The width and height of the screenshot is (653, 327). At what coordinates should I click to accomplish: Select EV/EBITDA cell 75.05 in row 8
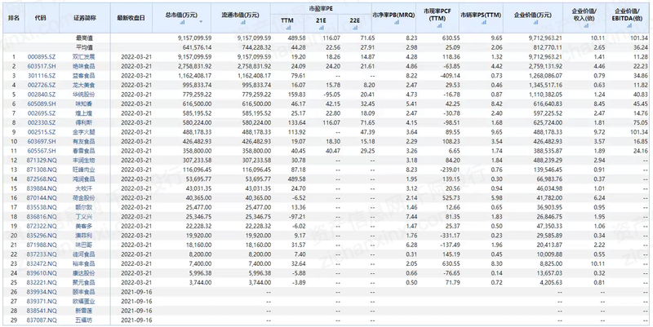point(642,122)
